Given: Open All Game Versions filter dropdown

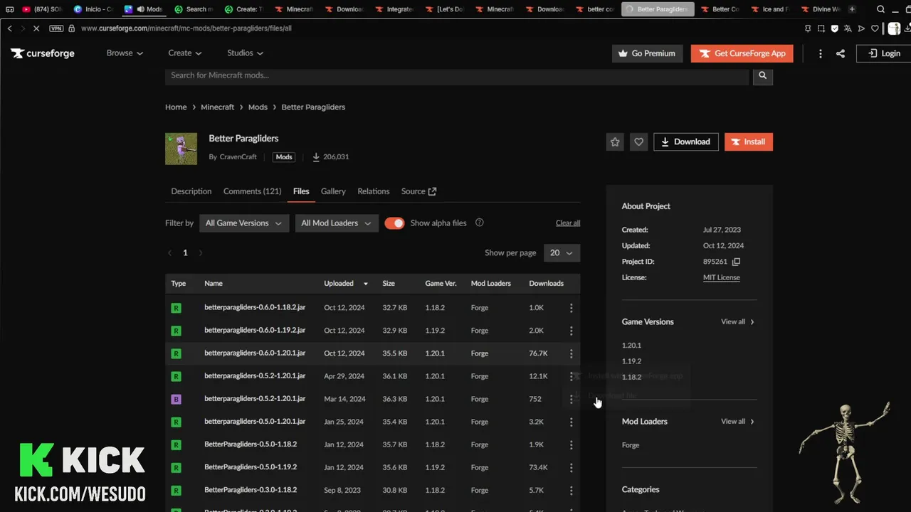Looking at the screenshot, I should pos(244,223).
